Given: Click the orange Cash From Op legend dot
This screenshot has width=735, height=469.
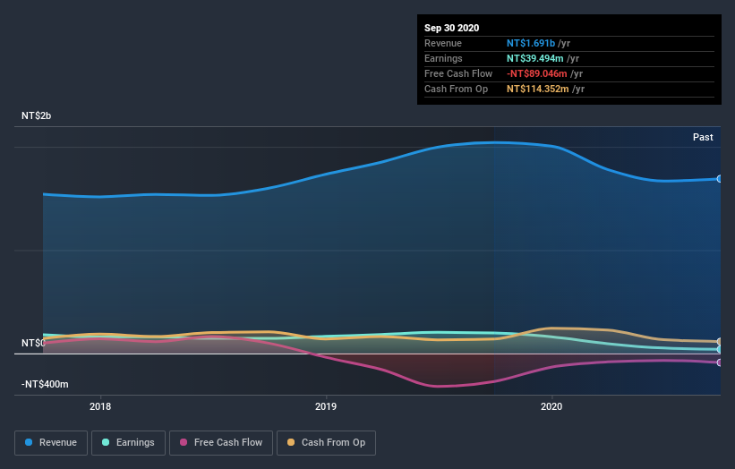Looking at the screenshot, I should (291, 442).
